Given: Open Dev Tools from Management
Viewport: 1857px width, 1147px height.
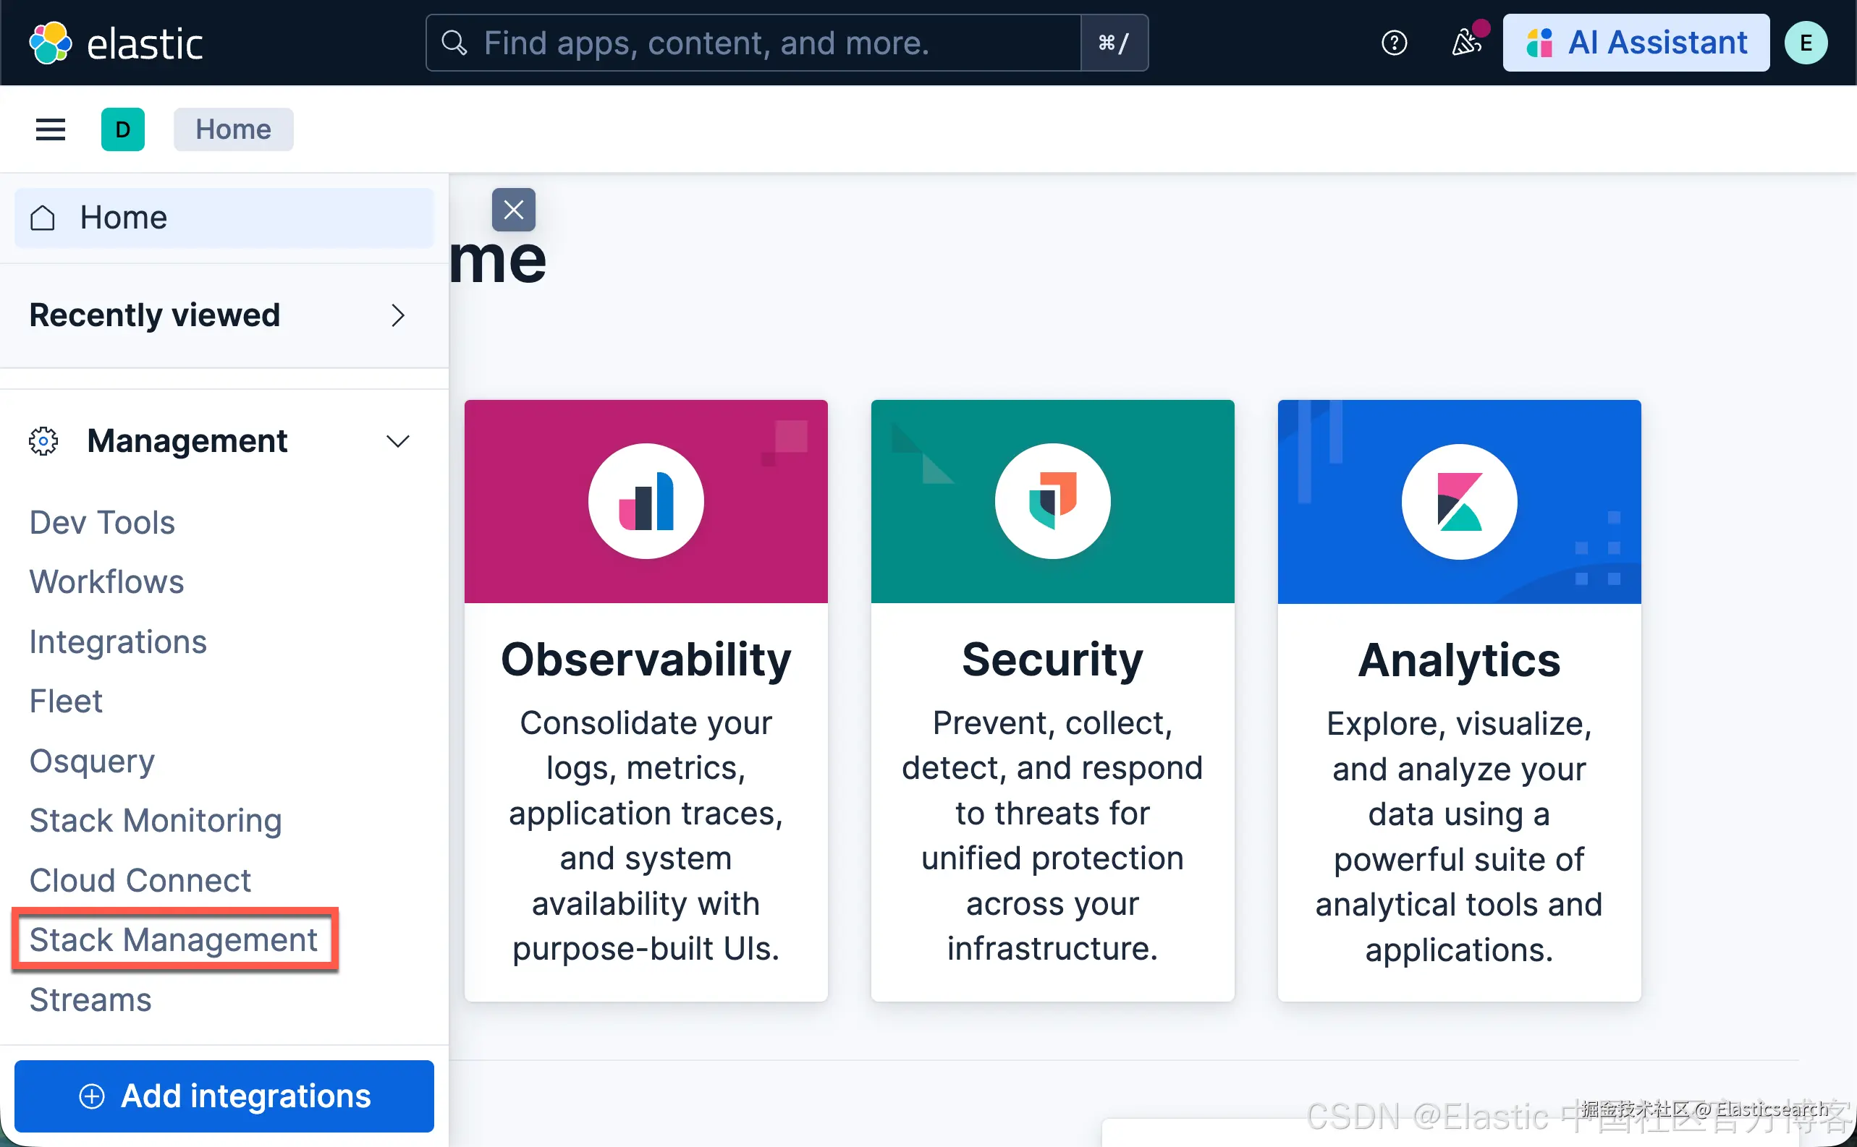Looking at the screenshot, I should click(x=102, y=523).
